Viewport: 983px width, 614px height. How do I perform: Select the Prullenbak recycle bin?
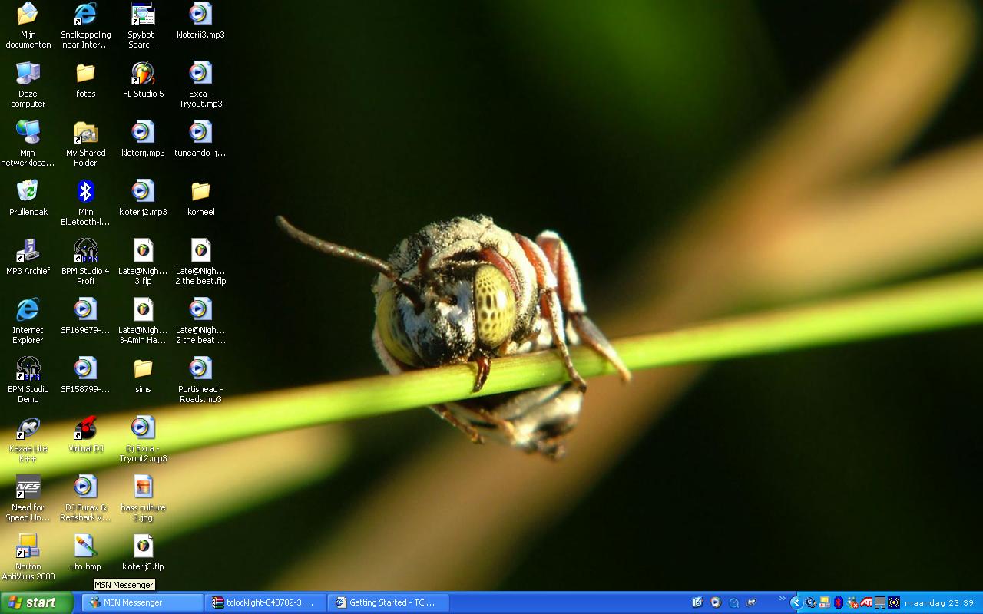28,193
